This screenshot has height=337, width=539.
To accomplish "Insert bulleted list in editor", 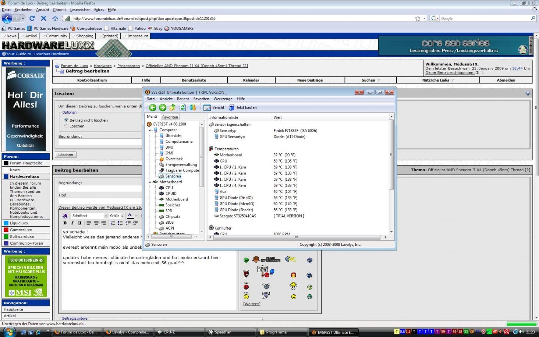I will point(120,223).
